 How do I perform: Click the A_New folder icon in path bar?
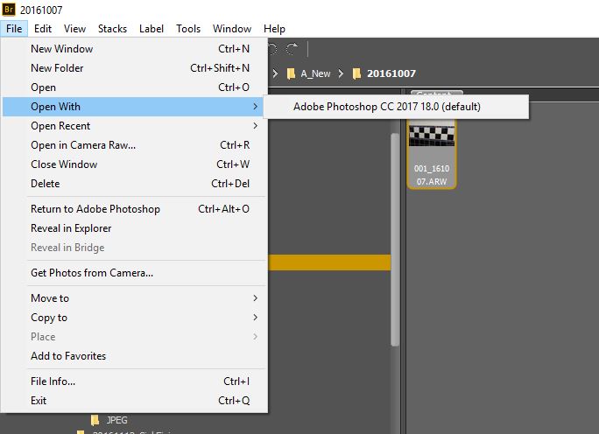pos(291,73)
